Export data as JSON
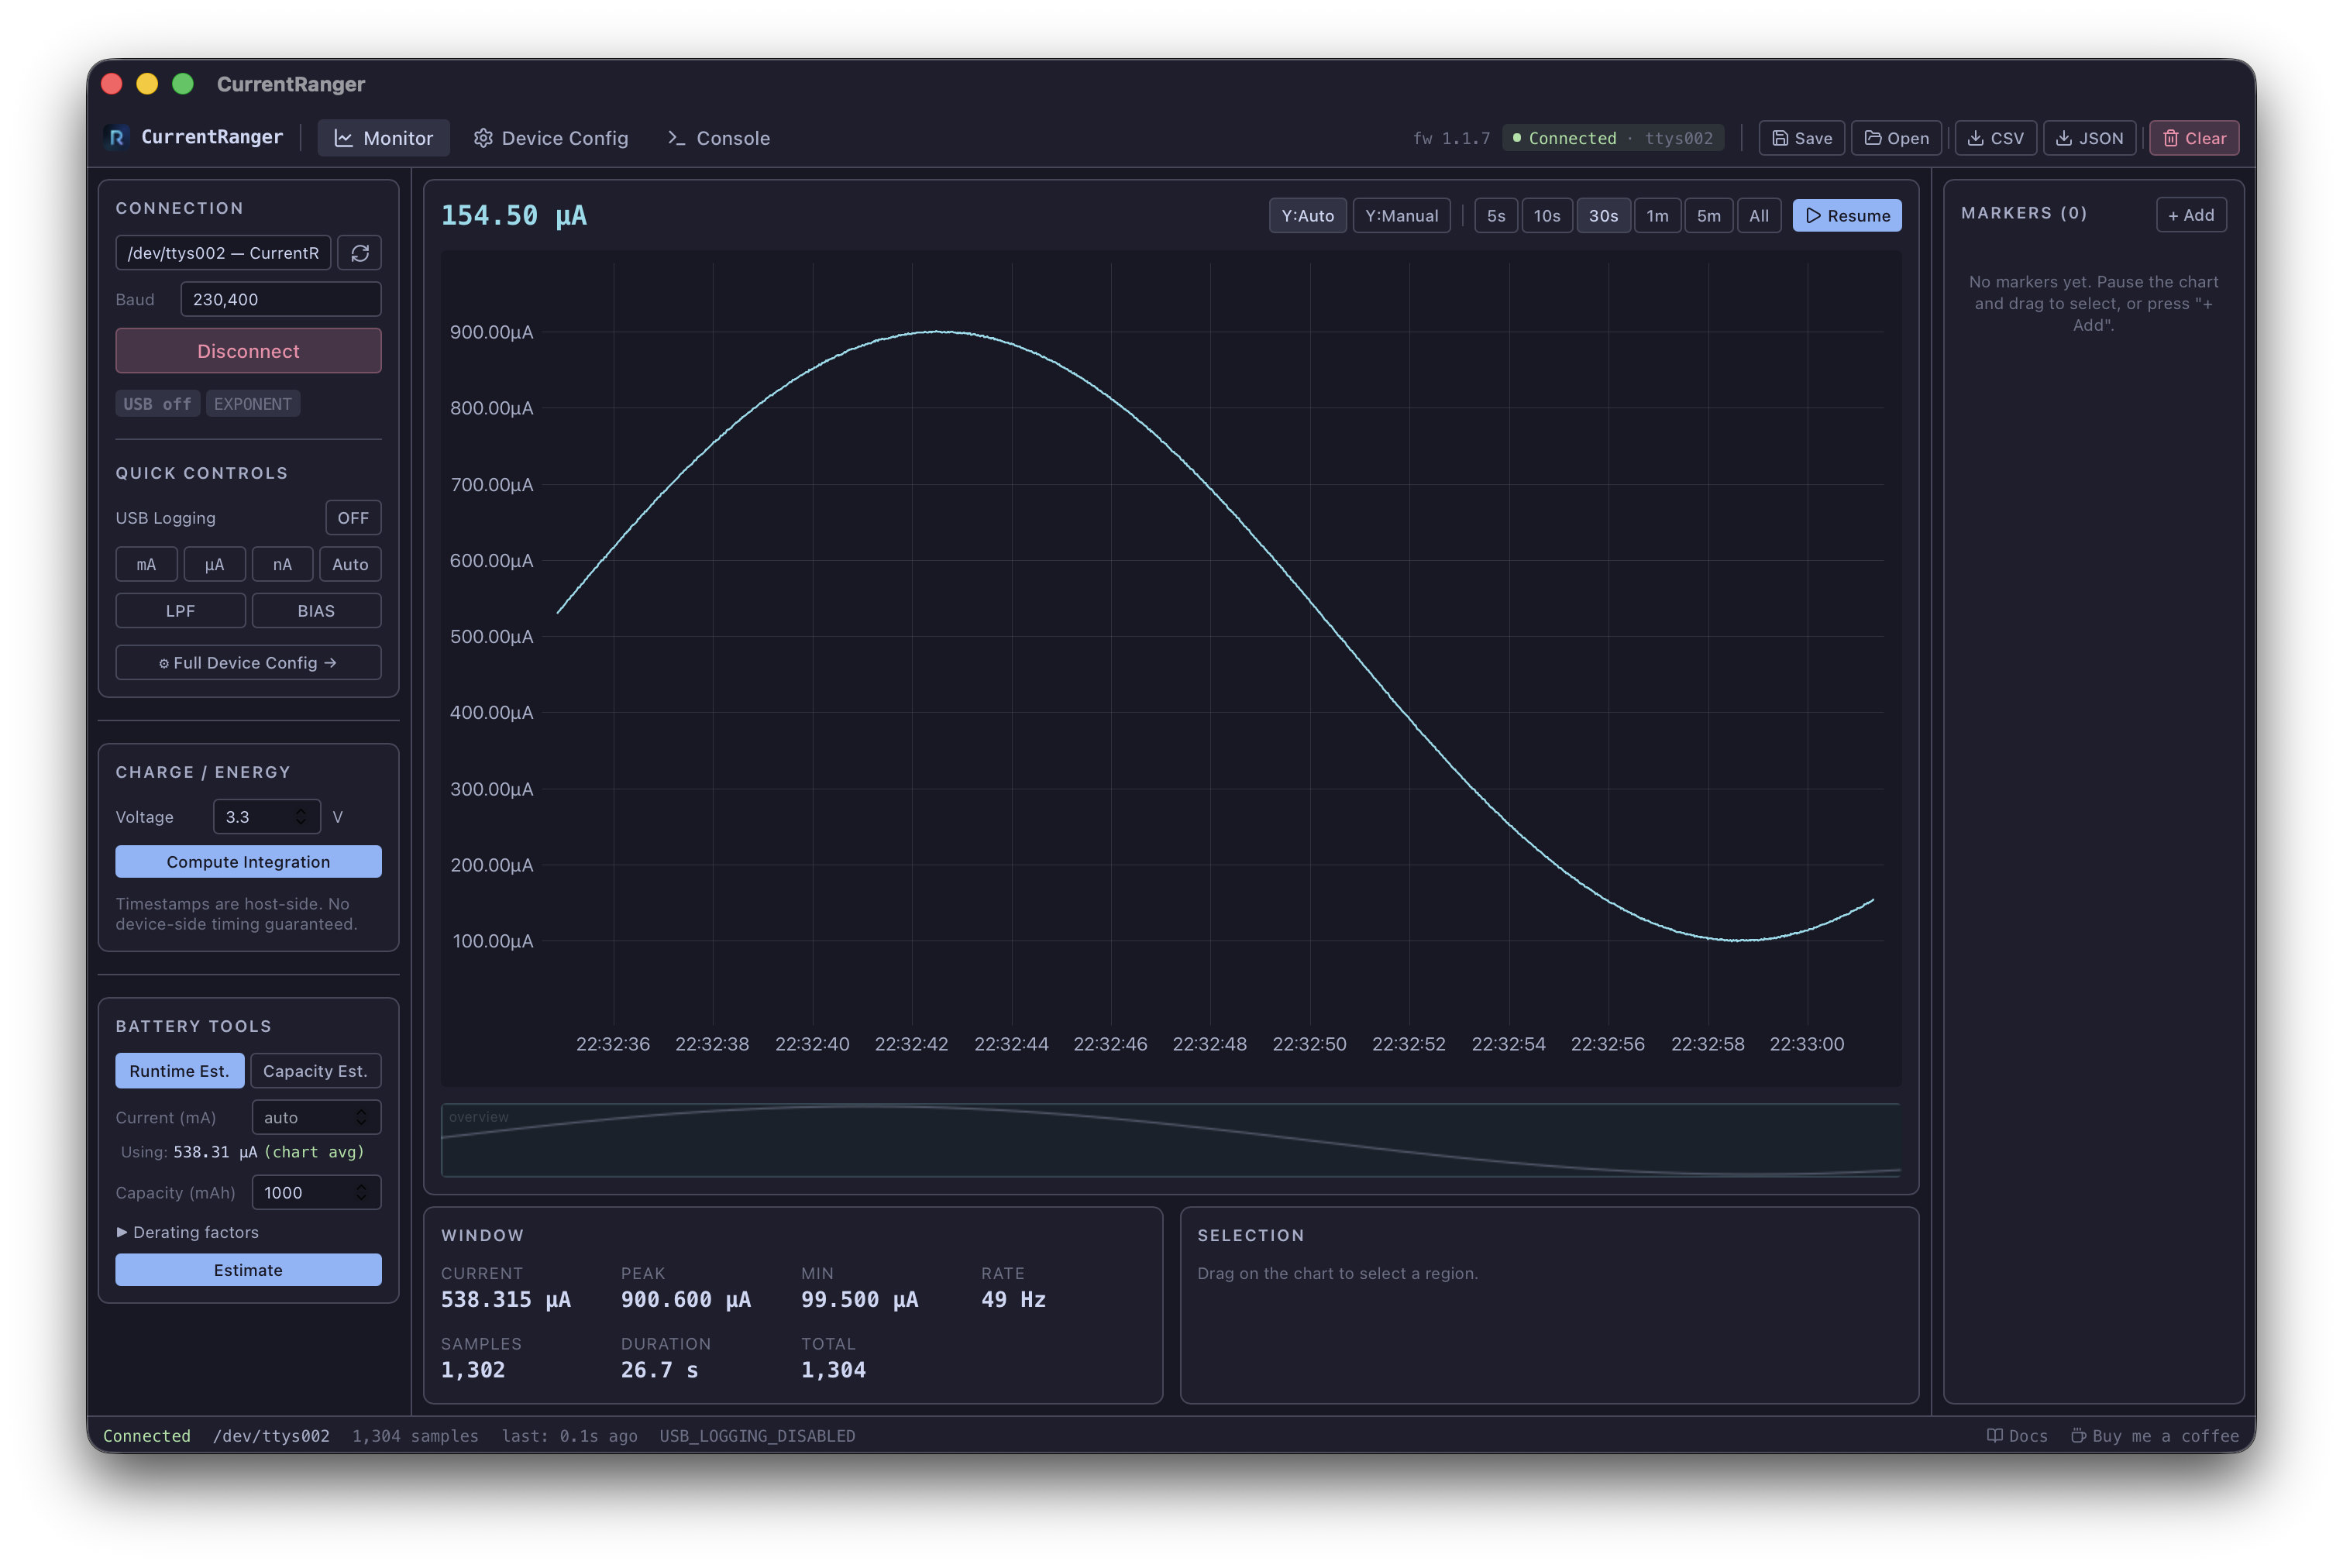2343x1568 pixels. tap(2089, 138)
